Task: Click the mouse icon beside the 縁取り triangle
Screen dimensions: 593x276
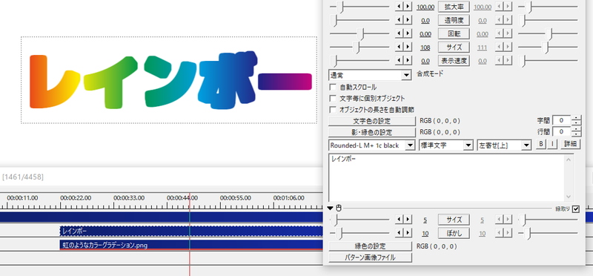Action: [x=339, y=208]
